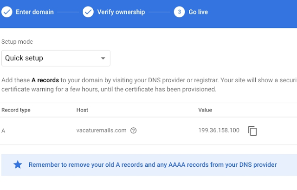Click the Record type column header
The image size is (297, 190).
point(16,110)
